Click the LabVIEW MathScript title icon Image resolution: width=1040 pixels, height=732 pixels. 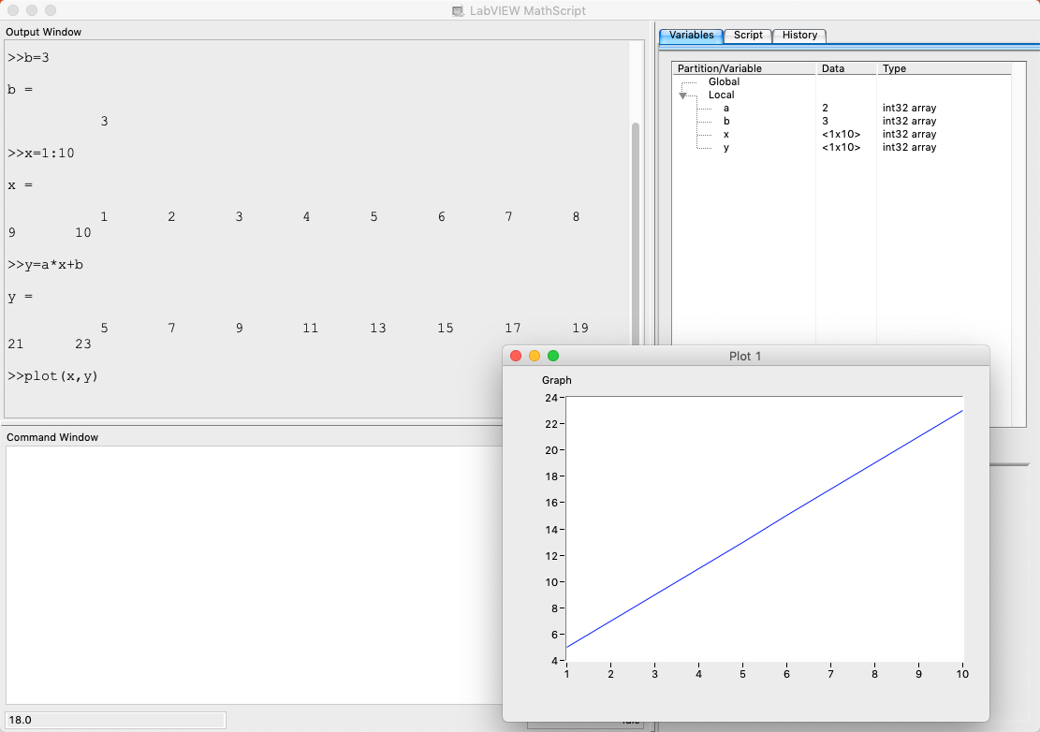pos(458,10)
